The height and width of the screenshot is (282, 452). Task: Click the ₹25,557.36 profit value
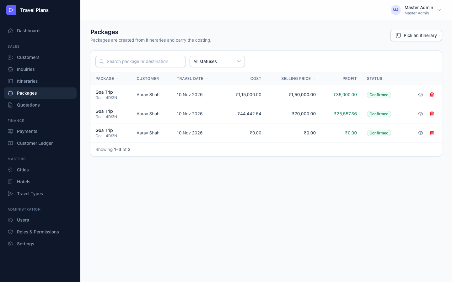point(345,114)
